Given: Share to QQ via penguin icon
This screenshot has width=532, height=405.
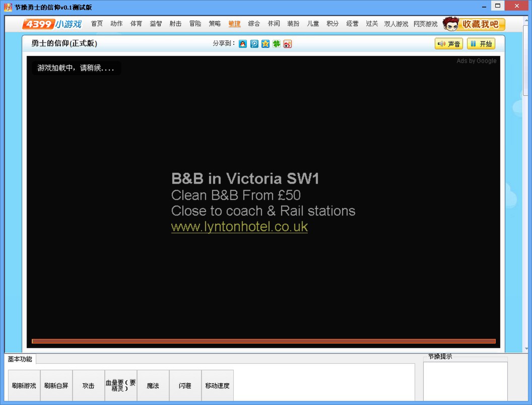Looking at the screenshot, I should 243,44.
